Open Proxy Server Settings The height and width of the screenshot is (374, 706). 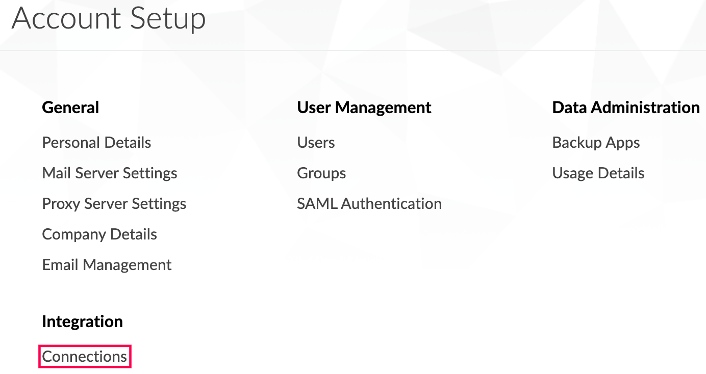click(114, 204)
